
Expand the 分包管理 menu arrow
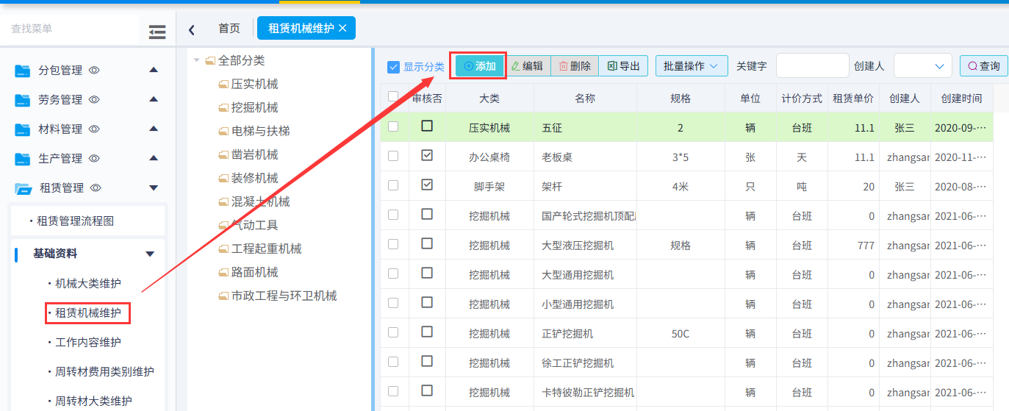154,70
